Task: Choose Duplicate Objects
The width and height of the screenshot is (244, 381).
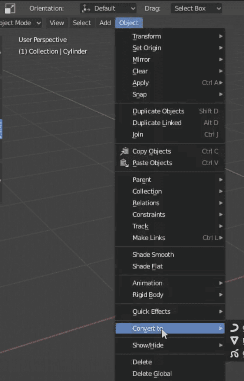Action: [170, 111]
